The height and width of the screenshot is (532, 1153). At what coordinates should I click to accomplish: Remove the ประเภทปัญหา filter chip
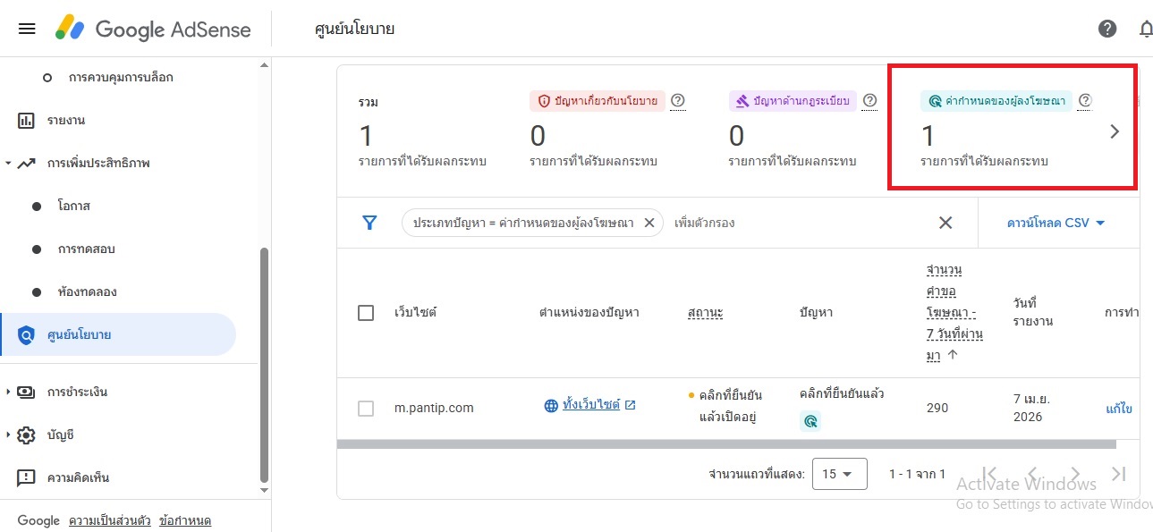pyautogui.click(x=650, y=223)
